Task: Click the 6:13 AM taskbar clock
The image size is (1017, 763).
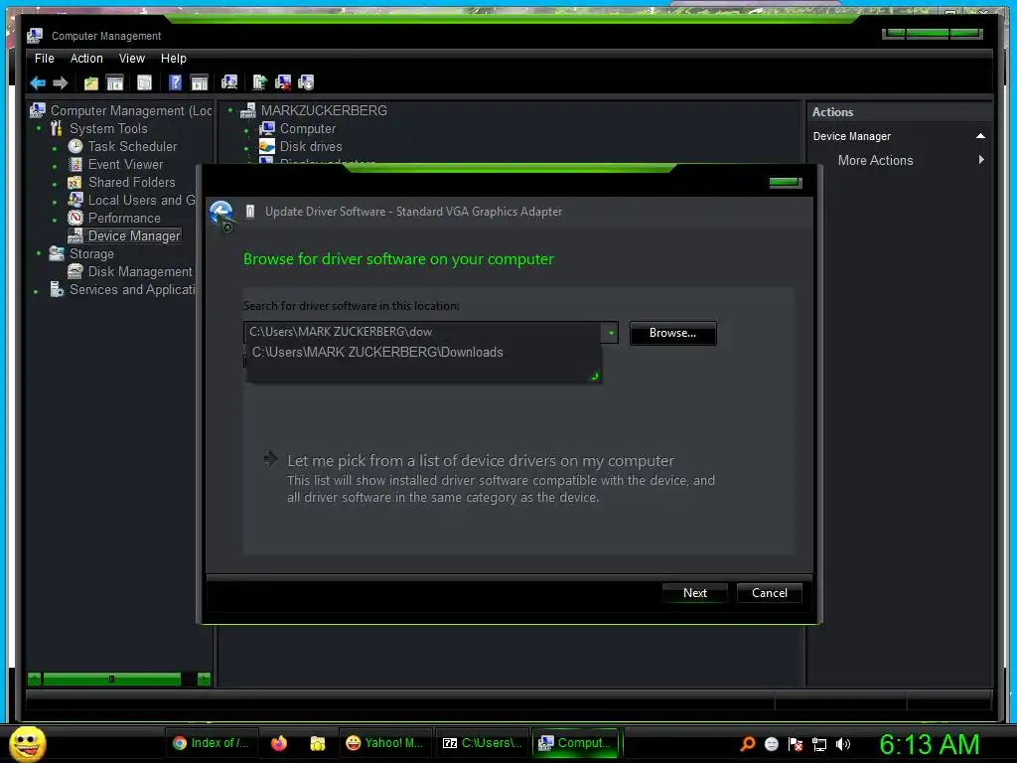Action: (929, 744)
